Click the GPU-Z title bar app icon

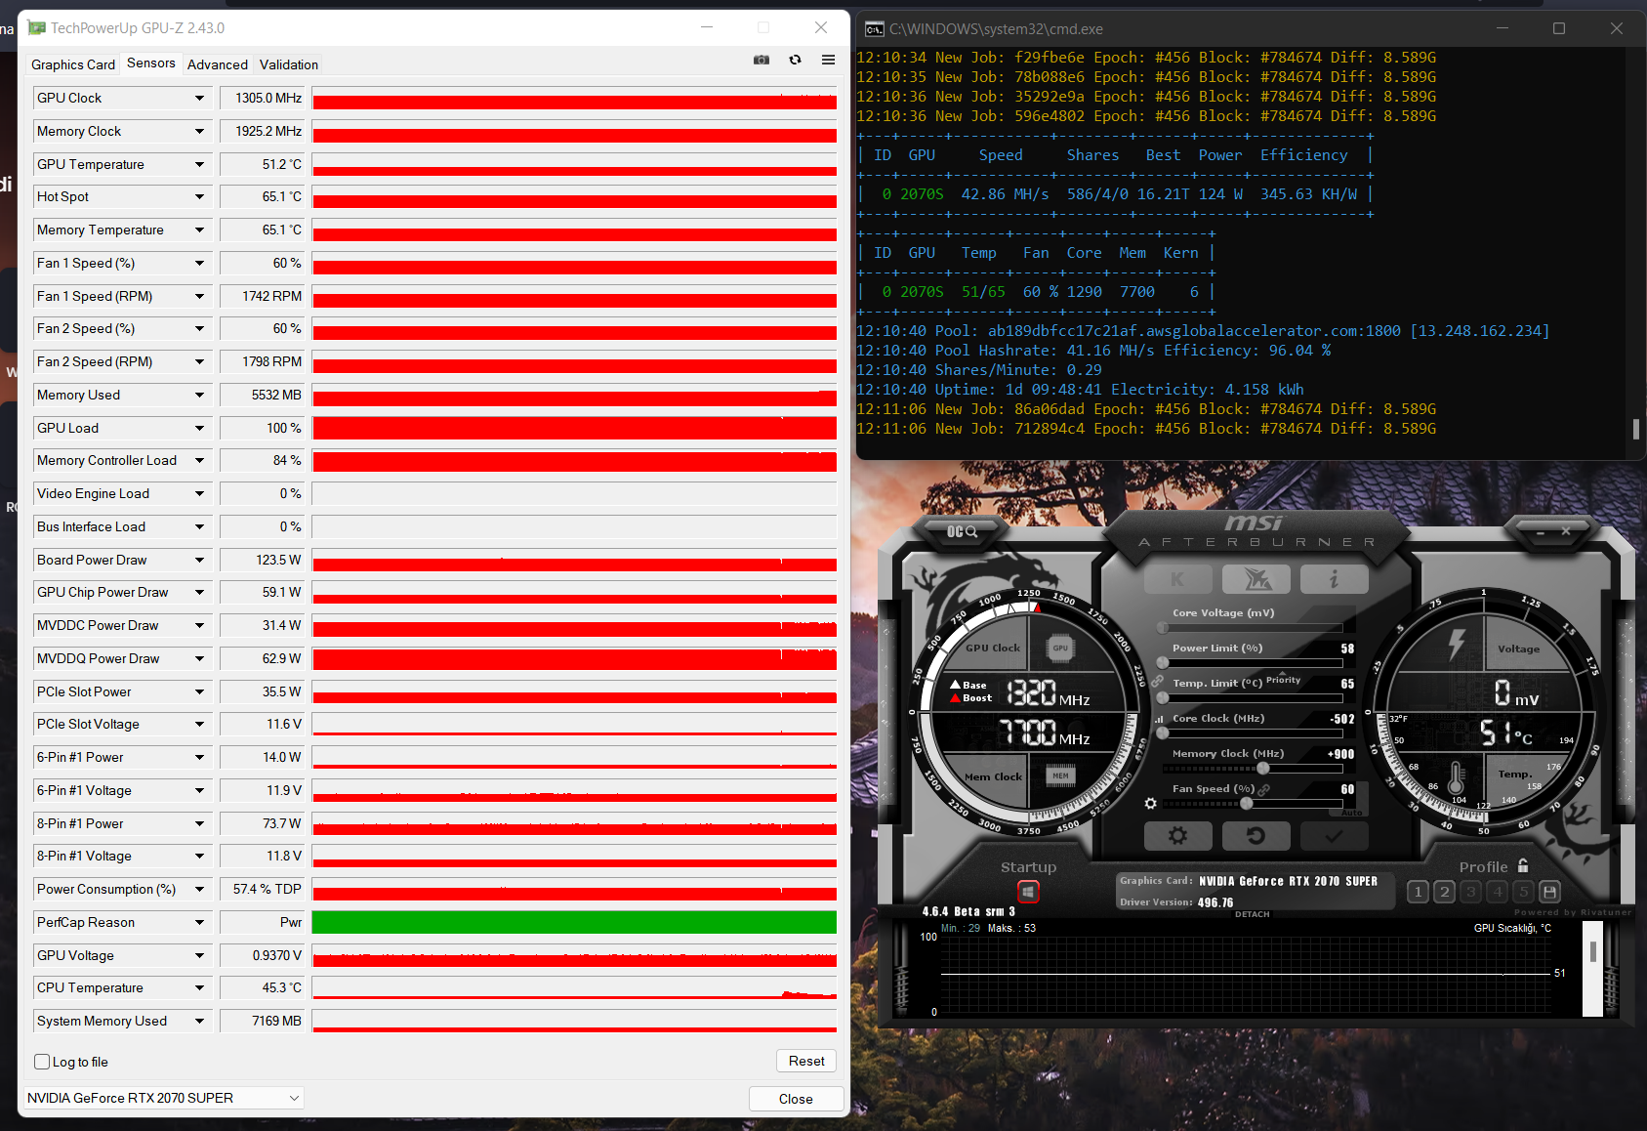coord(37,27)
